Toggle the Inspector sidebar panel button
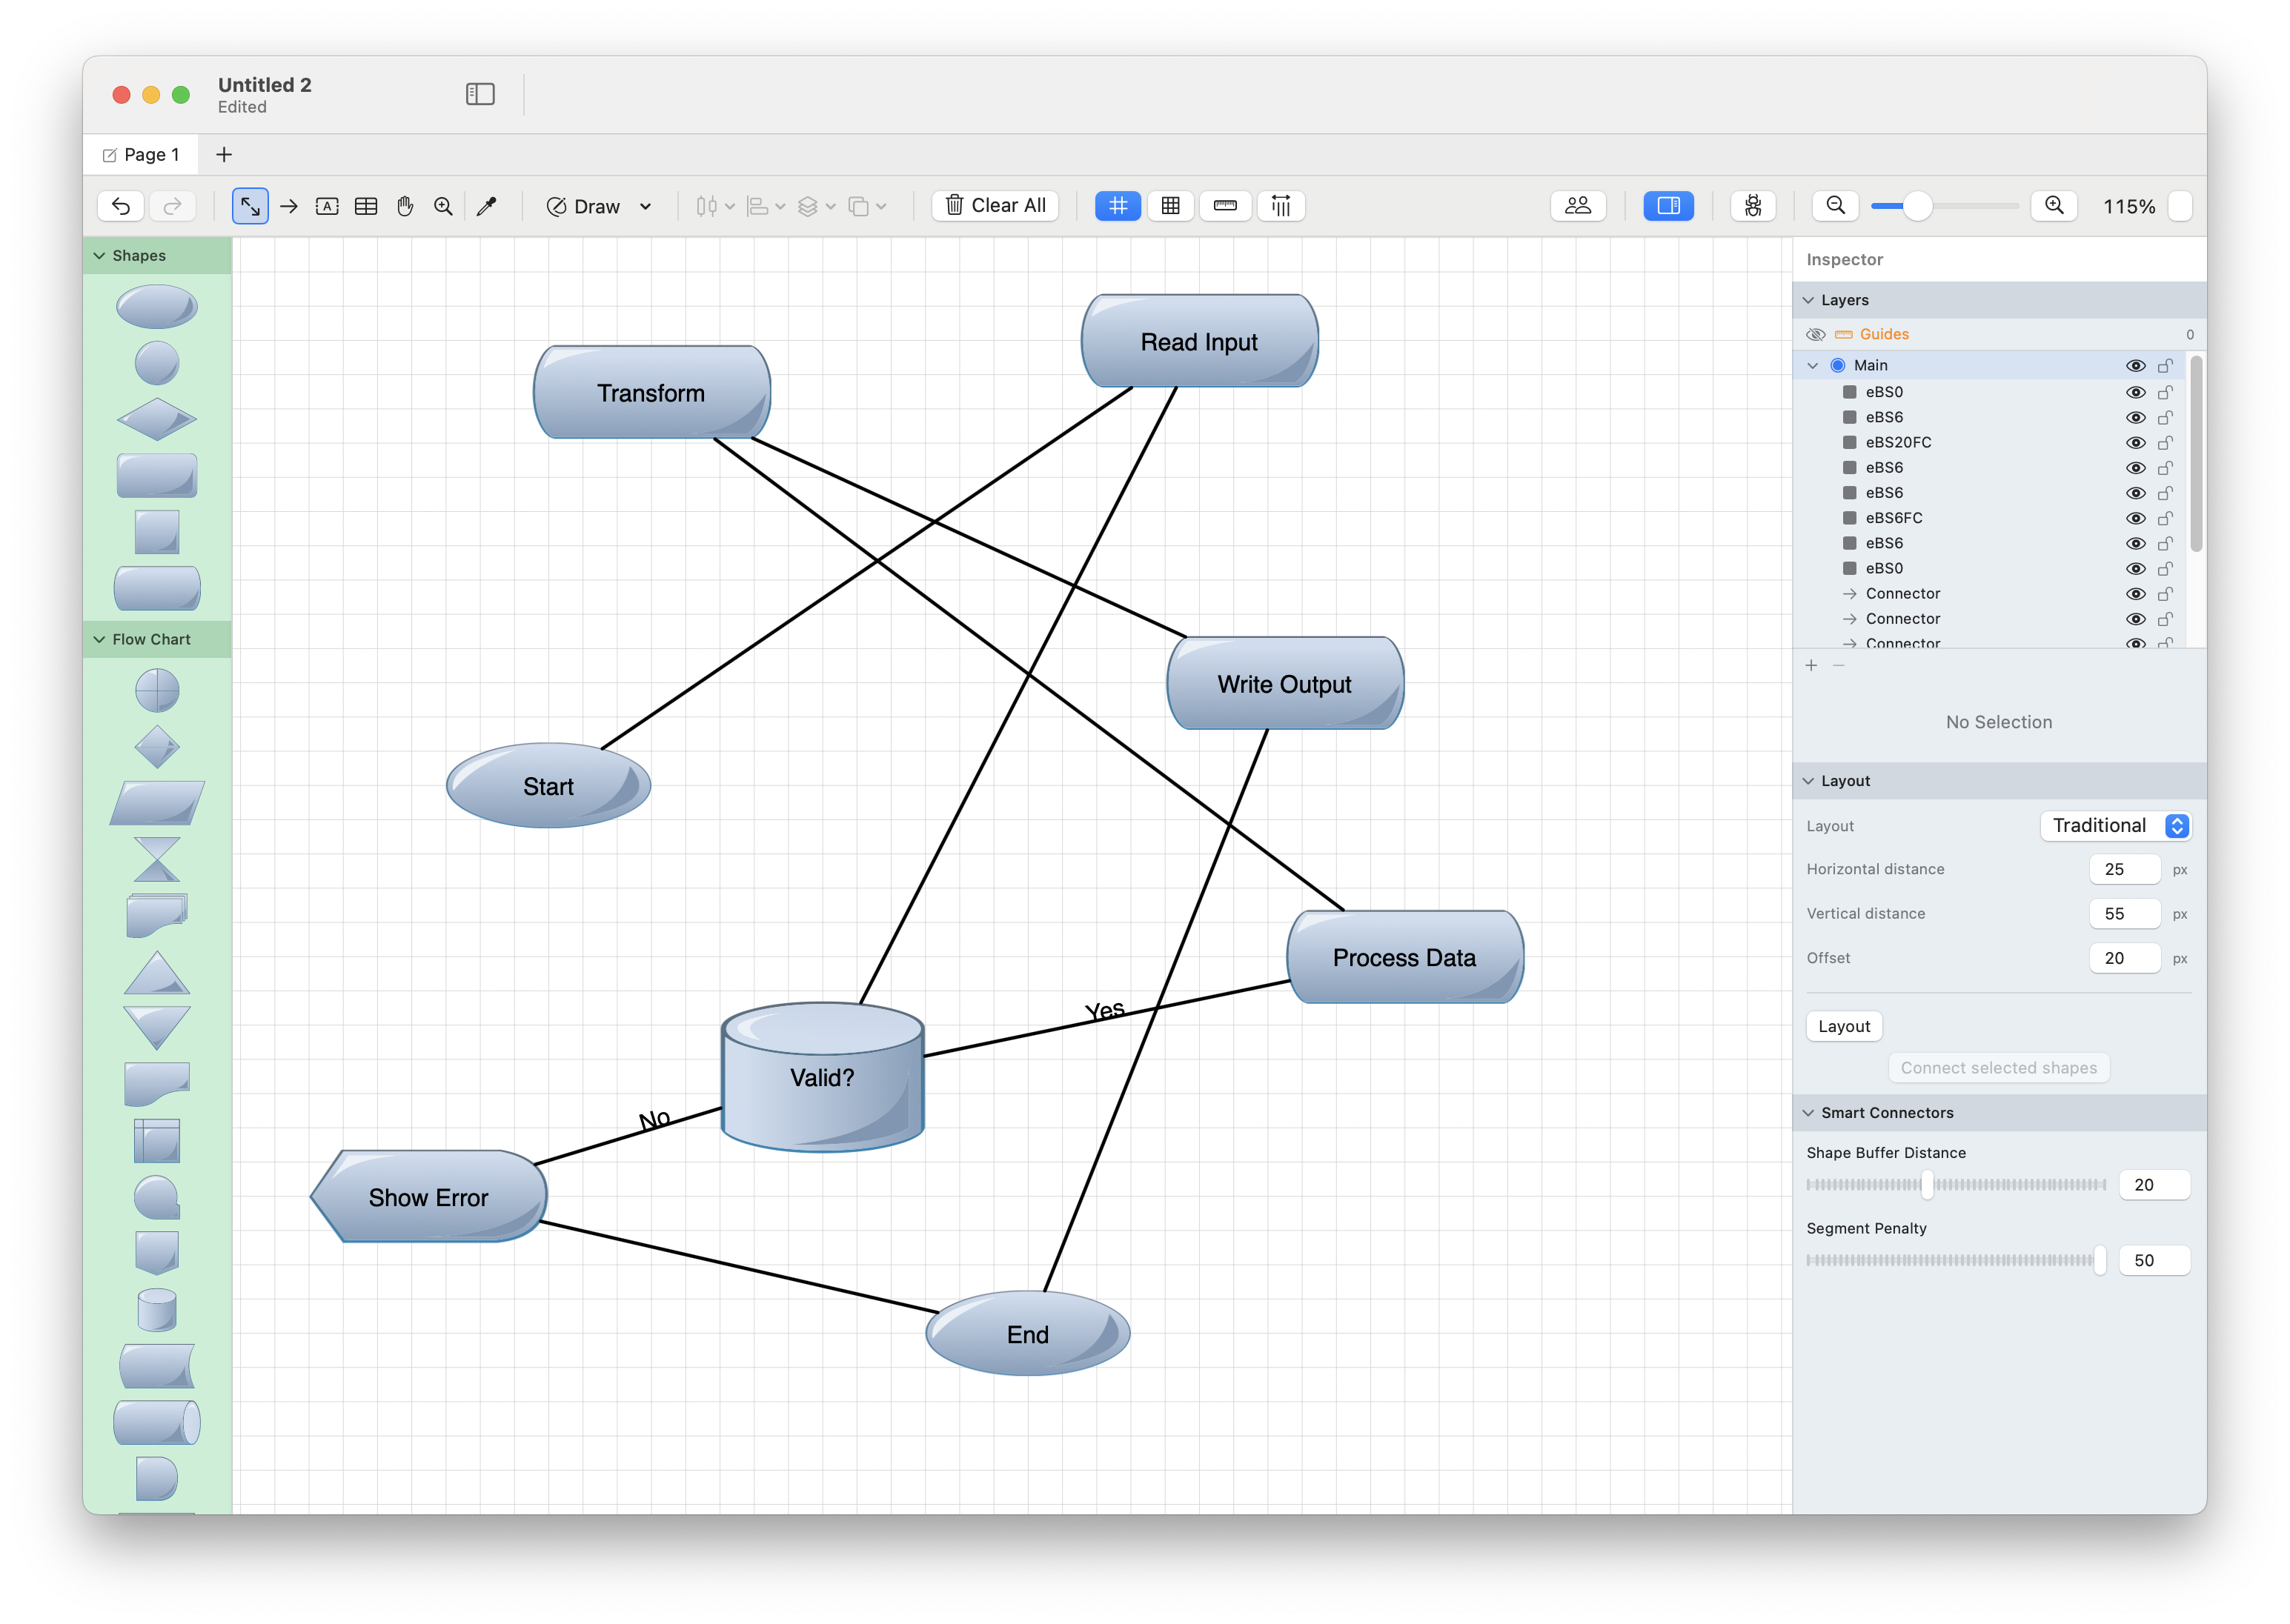Viewport: 2290px width, 1624px height. click(x=1668, y=206)
